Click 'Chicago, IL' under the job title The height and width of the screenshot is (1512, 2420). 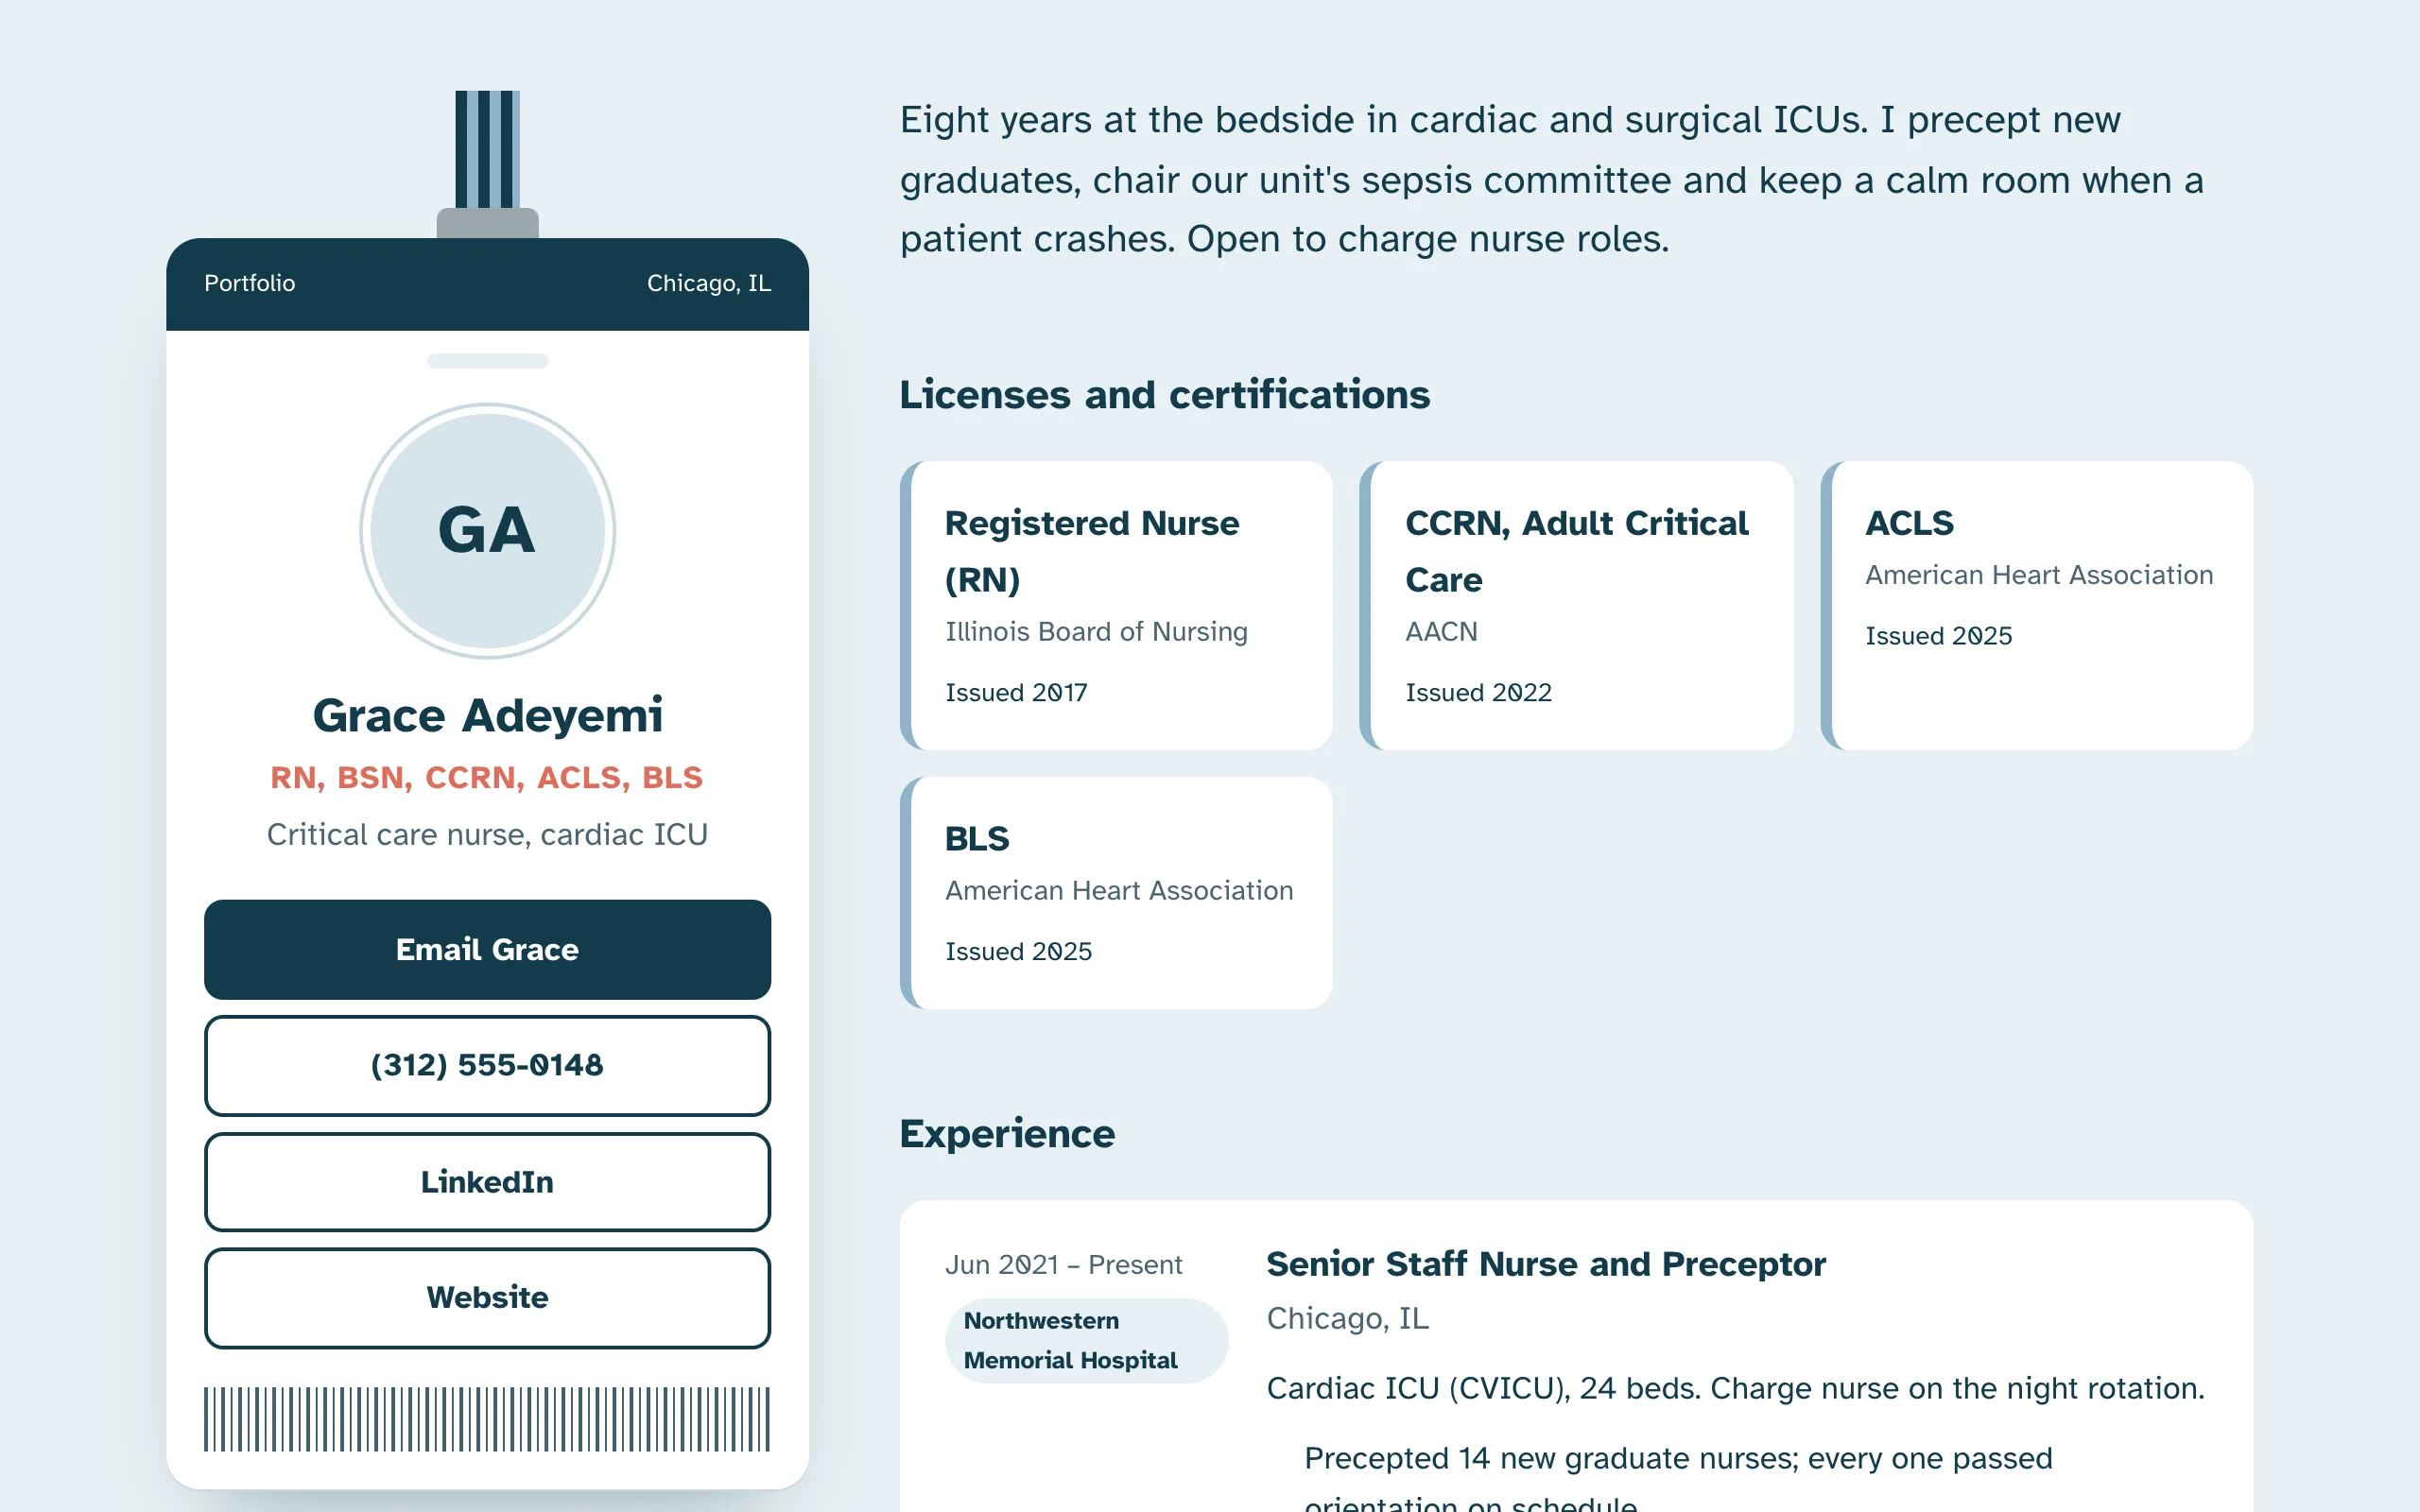click(1347, 1319)
